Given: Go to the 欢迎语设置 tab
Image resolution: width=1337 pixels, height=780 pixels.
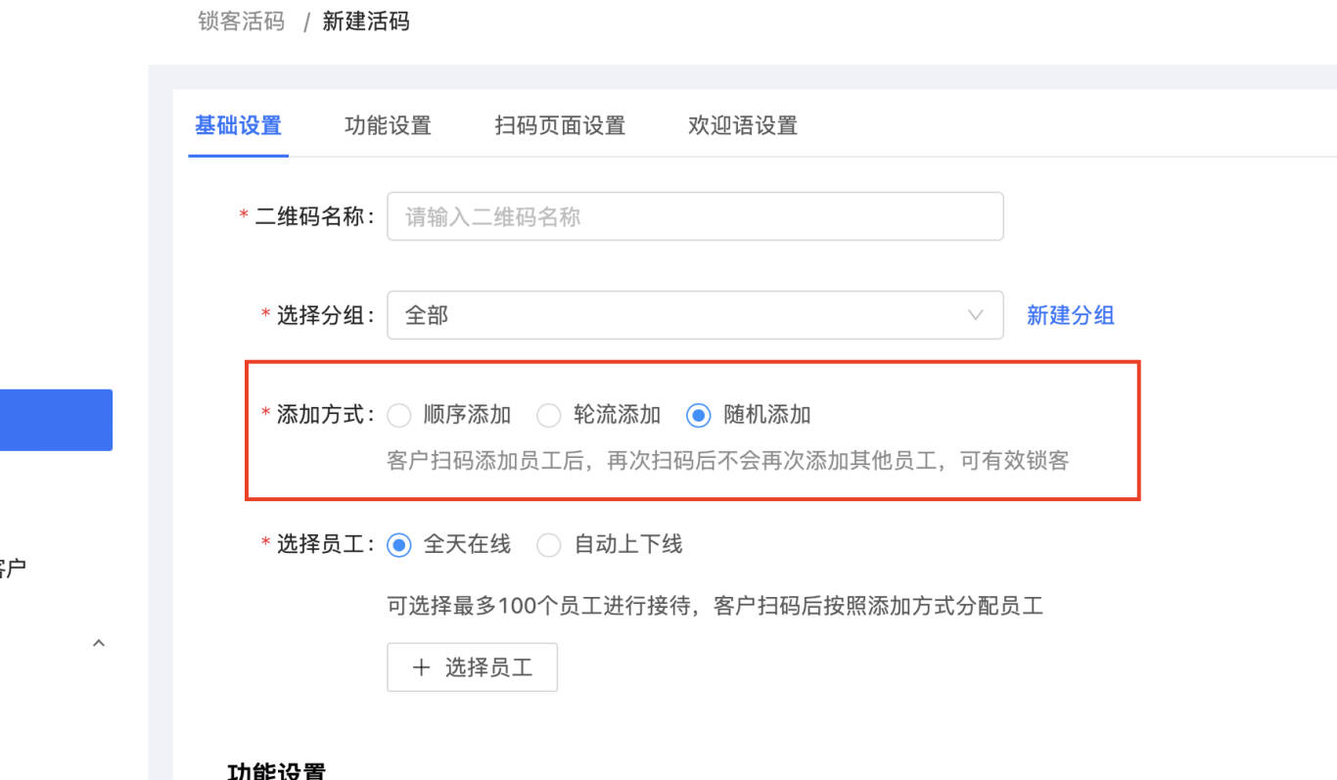Looking at the screenshot, I should [x=743, y=125].
